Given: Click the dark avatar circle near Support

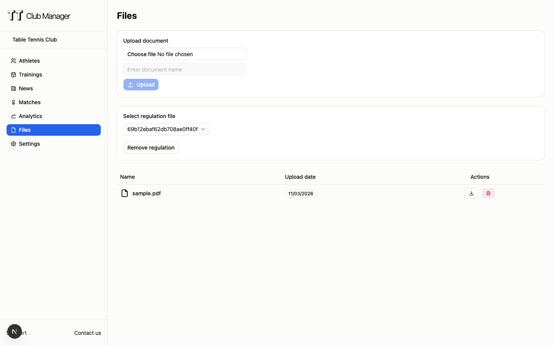Looking at the screenshot, I should coord(15,331).
